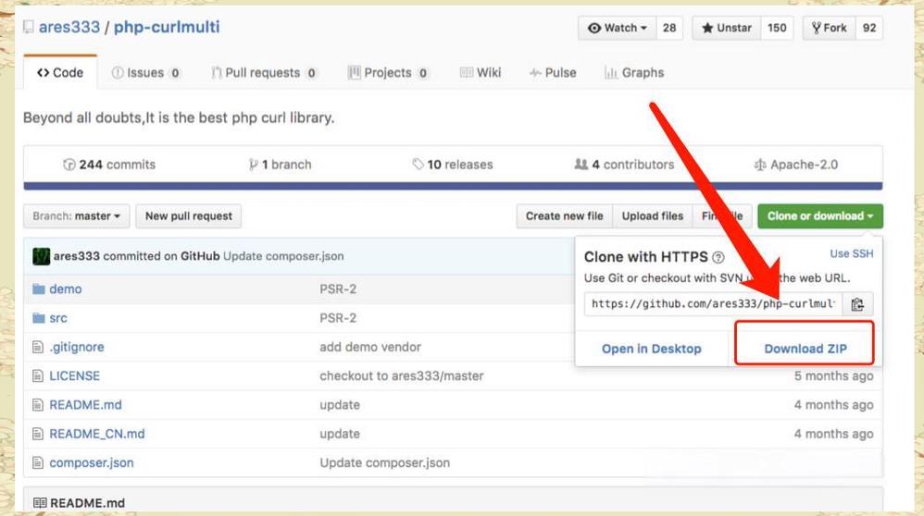Click the Download ZIP link
Image resolution: width=924 pixels, height=516 pixels.
pyautogui.click(x=805, y=349)
